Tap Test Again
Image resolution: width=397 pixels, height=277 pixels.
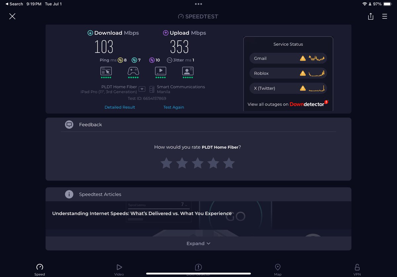tap(174, 107)
